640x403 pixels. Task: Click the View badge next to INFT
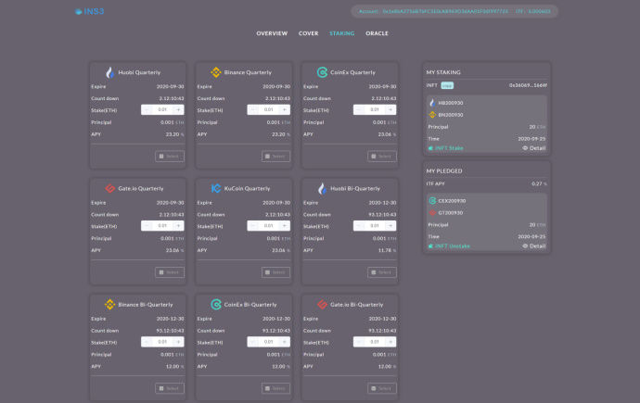447,85
